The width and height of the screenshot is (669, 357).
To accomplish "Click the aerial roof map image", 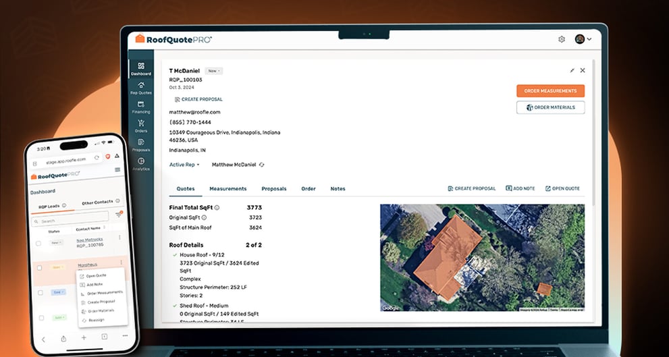I will [482, 258].
